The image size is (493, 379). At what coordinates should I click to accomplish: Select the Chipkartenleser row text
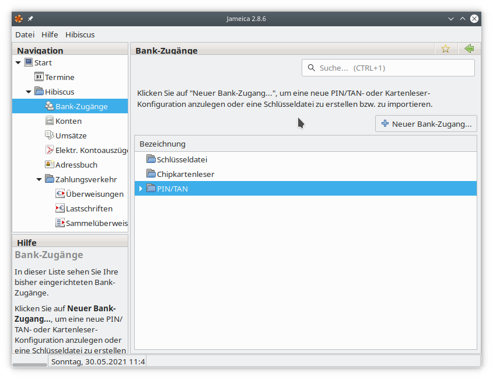(186, 174)
